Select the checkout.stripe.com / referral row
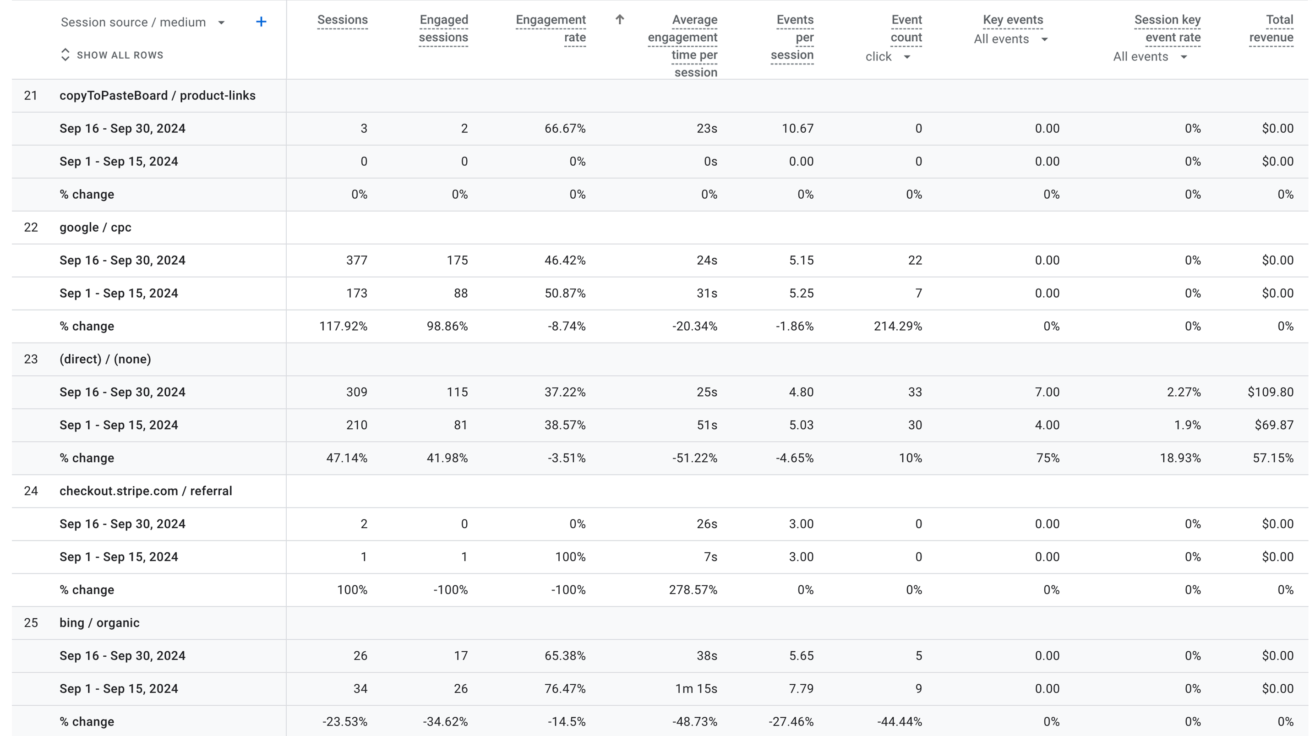 pos(146,491)
